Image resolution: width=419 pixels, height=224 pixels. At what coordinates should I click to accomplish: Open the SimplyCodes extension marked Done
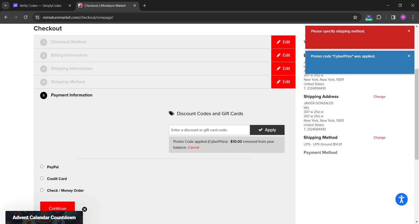click(369, 18)
